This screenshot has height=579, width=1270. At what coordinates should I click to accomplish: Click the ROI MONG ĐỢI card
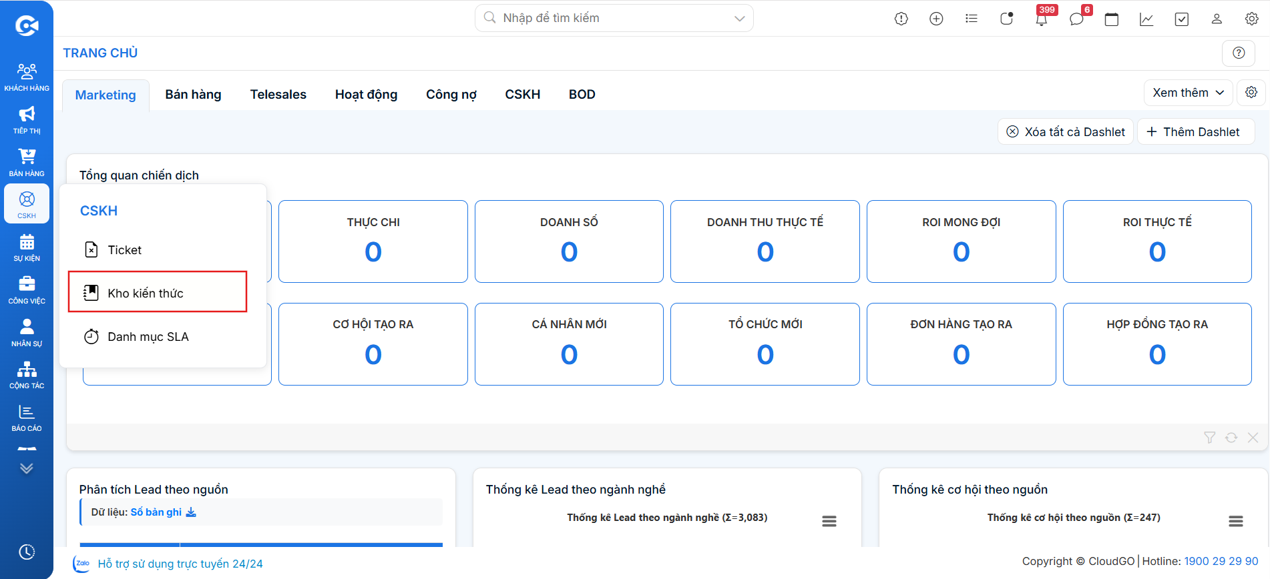(x=961, y=241)
